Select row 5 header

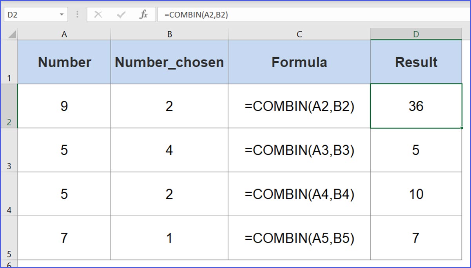click(x=9, y=238)
